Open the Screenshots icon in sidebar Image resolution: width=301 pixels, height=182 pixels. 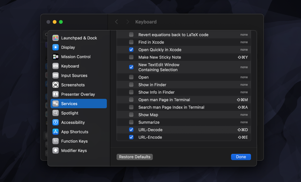pos(56,85)
